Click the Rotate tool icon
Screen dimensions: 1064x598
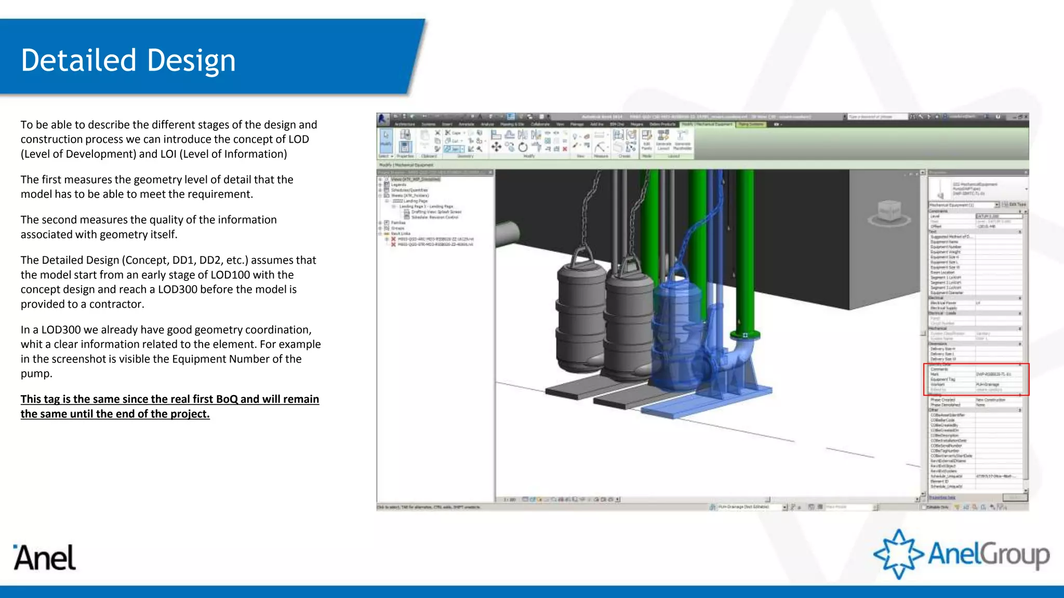[x=523, y=147]
